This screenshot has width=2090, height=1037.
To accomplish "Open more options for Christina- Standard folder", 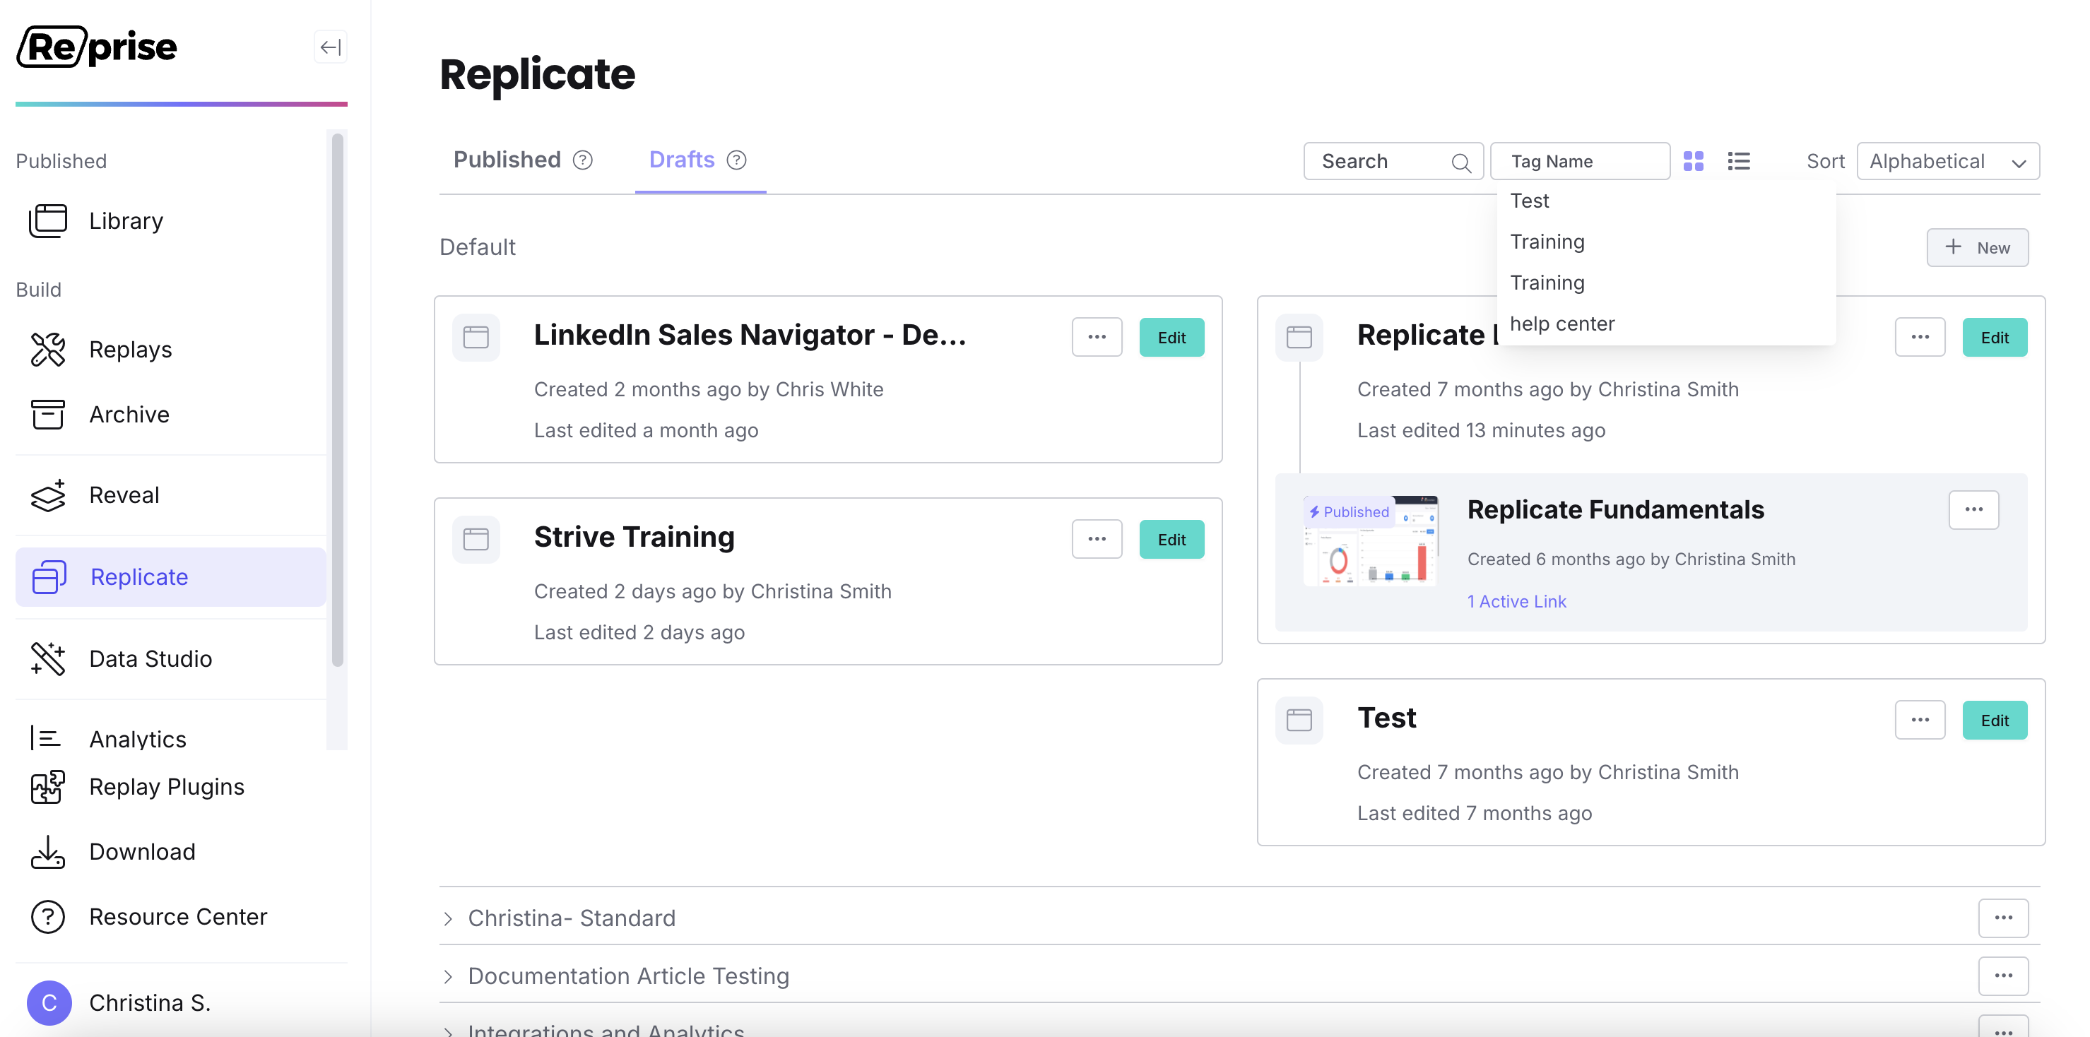I will coord(2003,918).
